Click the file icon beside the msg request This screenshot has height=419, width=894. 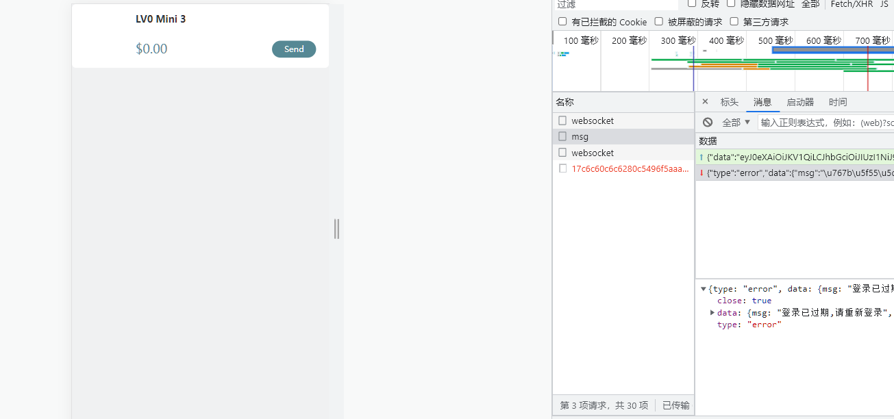click(x=562, y=137)
